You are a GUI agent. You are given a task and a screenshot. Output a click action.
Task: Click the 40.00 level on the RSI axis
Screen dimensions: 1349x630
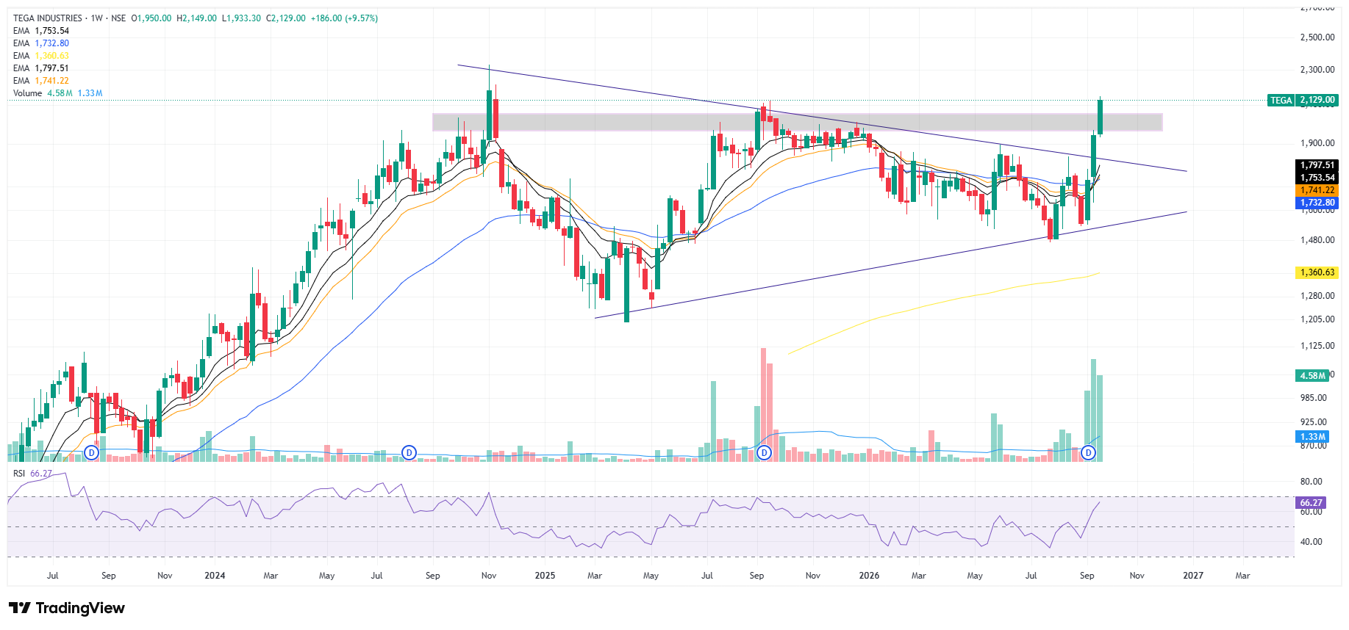point(1312,542)
